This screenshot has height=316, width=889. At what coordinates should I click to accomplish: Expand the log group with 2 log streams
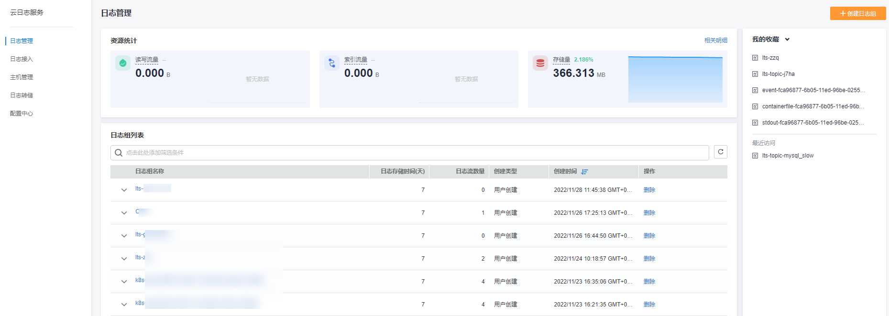(124, 259)
